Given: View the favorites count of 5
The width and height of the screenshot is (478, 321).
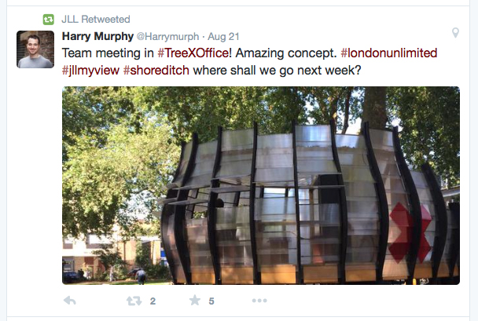Looking at the screenshot, I should [x=211, y=301].
